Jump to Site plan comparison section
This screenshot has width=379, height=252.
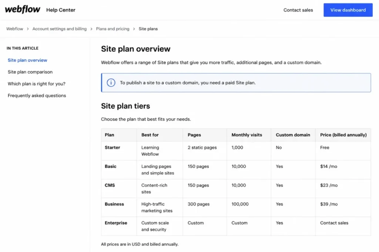click(x=30, y=72)
